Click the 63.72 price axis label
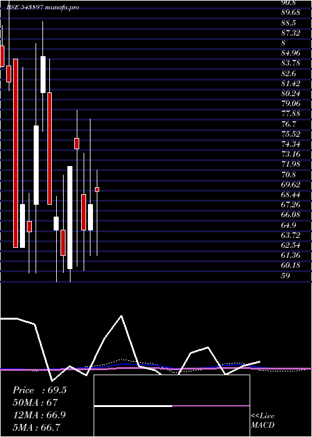The height and width of the screenshot is (437, 312). tap(291, 235)
